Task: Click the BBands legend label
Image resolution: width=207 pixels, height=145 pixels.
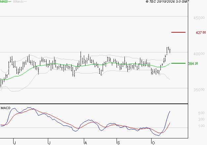Action: coord(18,2)
